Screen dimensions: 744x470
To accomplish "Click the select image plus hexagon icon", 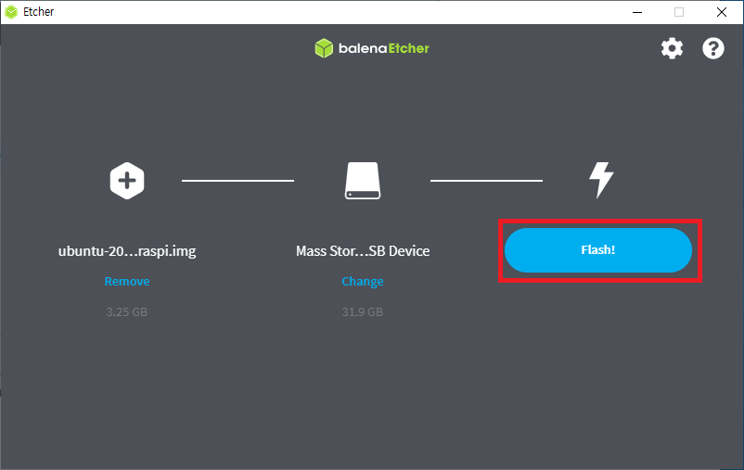I will click(127, 181).
